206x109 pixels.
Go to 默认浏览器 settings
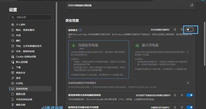(30, 62)
